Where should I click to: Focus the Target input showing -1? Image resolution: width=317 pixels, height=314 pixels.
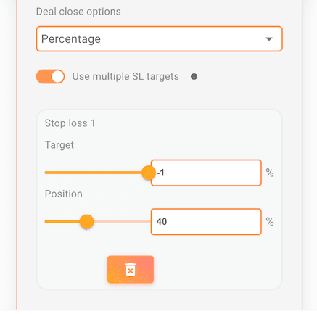pyautogui.click(x=206, y=173)
